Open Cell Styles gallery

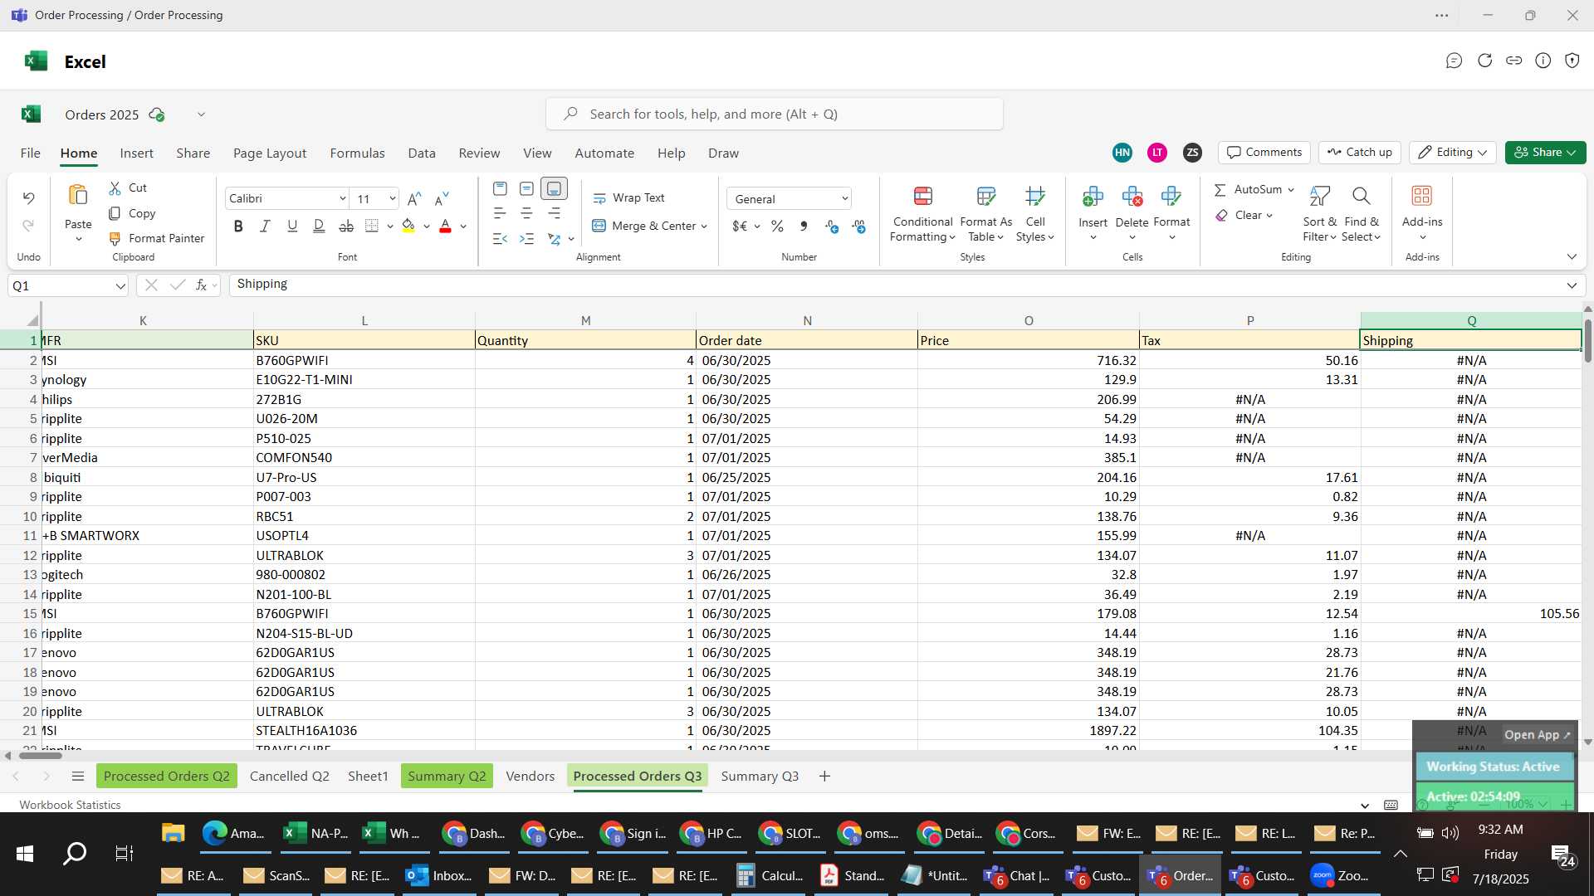pos(1034,213)
